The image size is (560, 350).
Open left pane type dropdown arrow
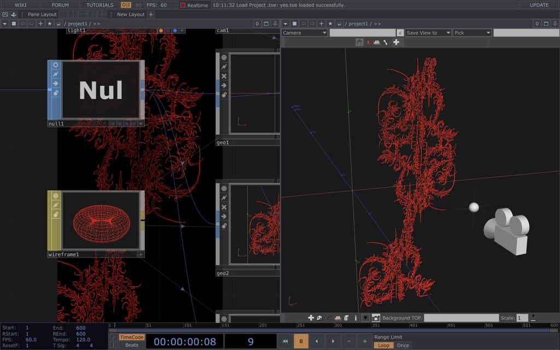click(4, 24)
